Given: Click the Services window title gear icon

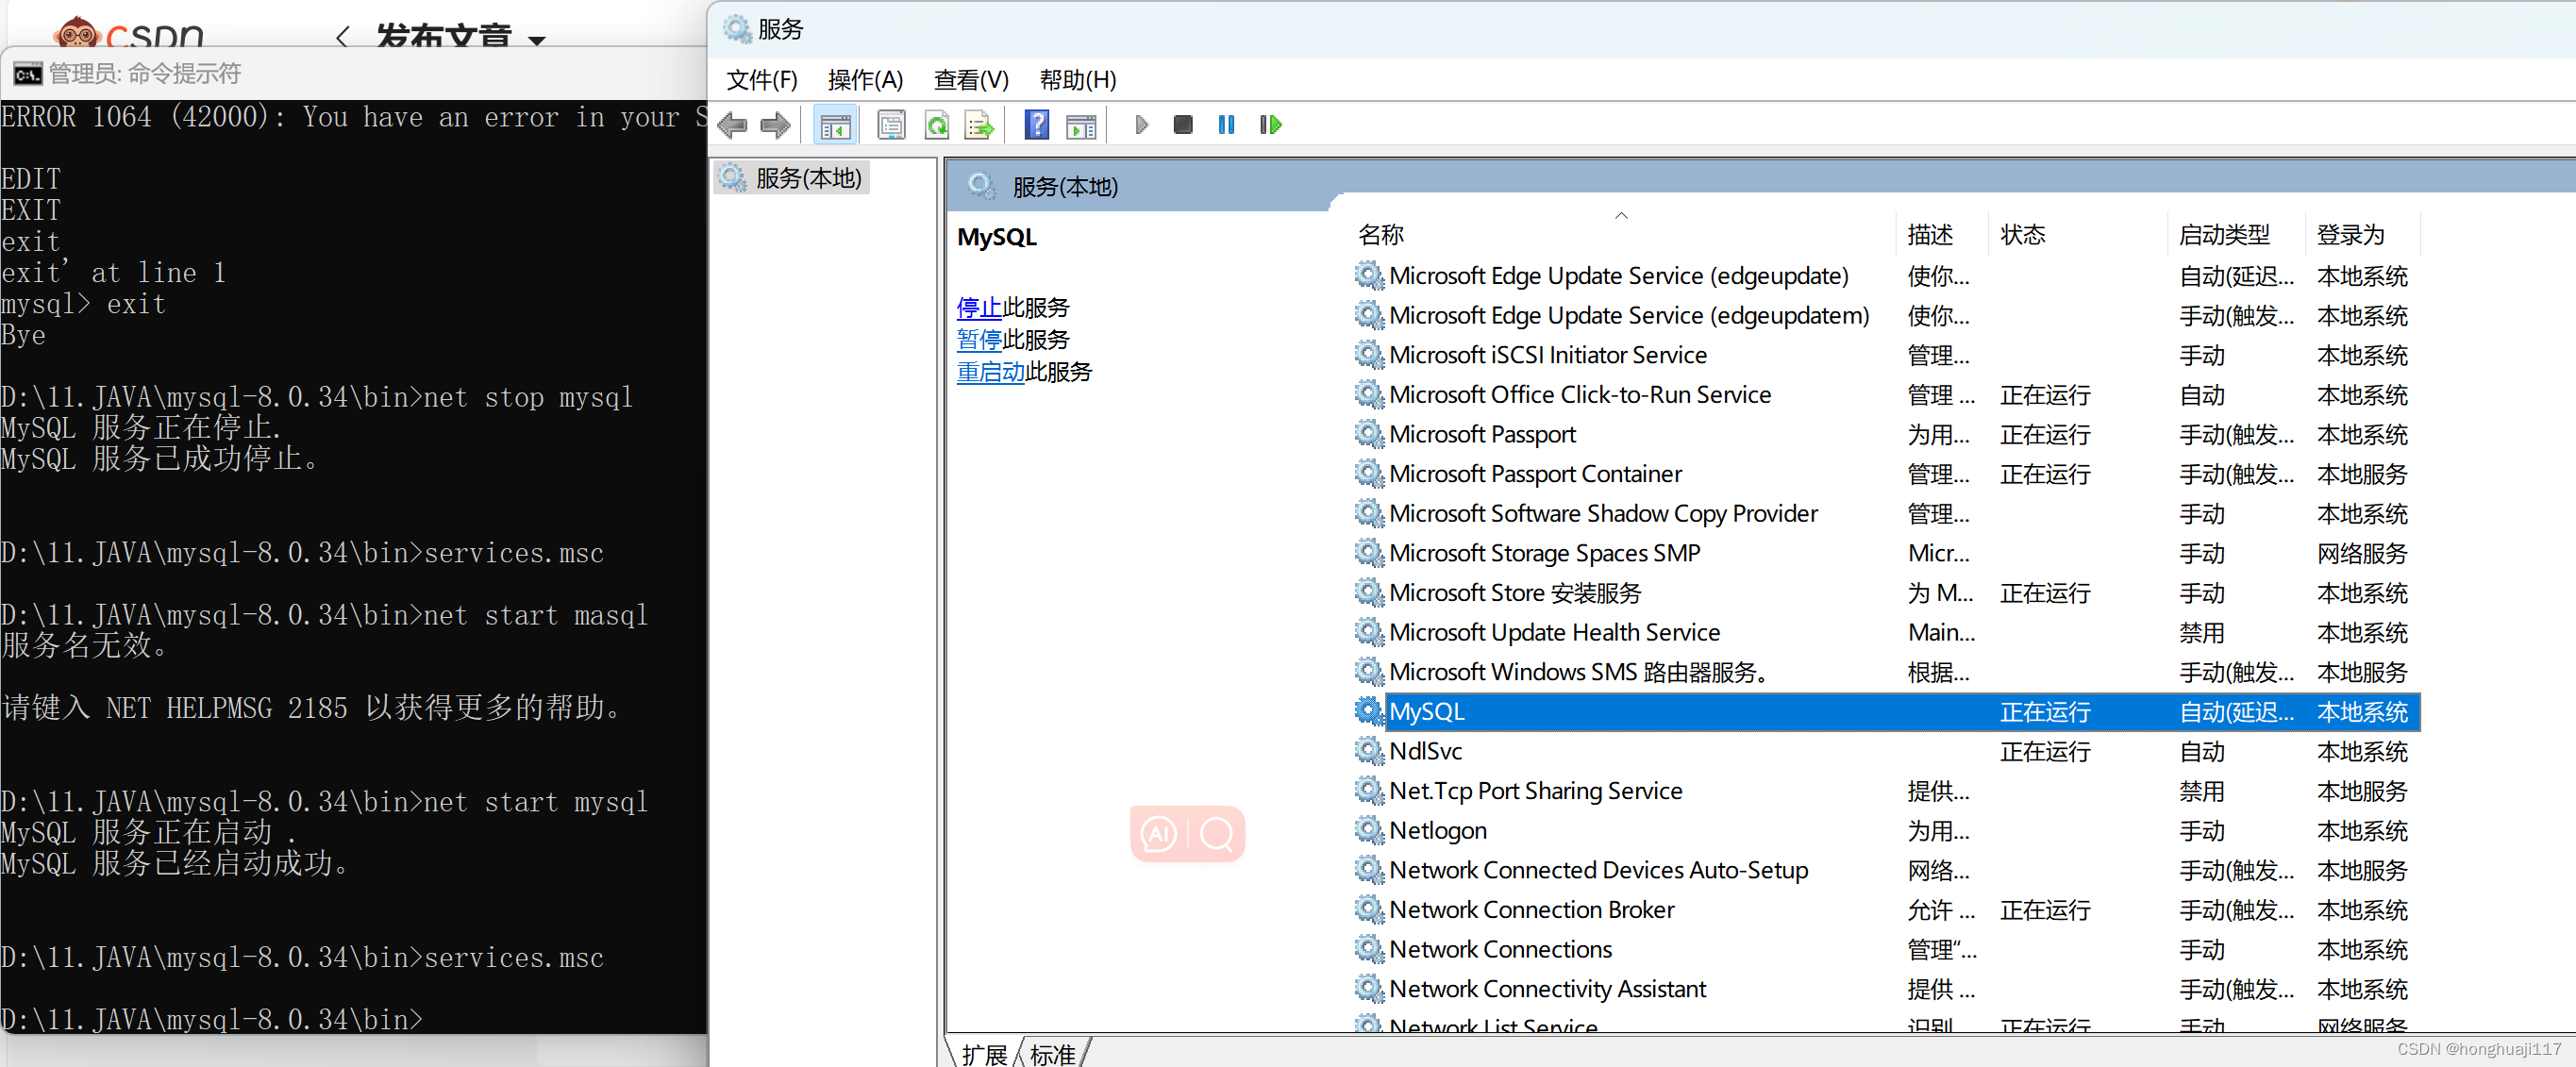Looking at the screenshot, I should 737,29.
